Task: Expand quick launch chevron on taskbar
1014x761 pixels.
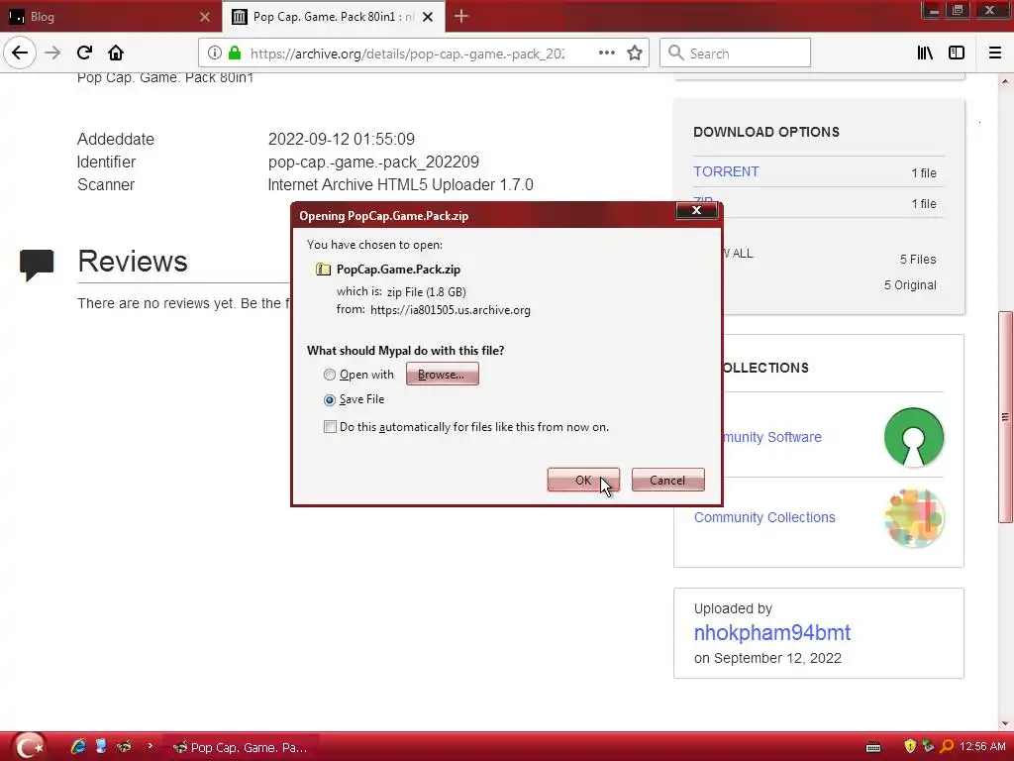Action: click(x=151, y=746)
